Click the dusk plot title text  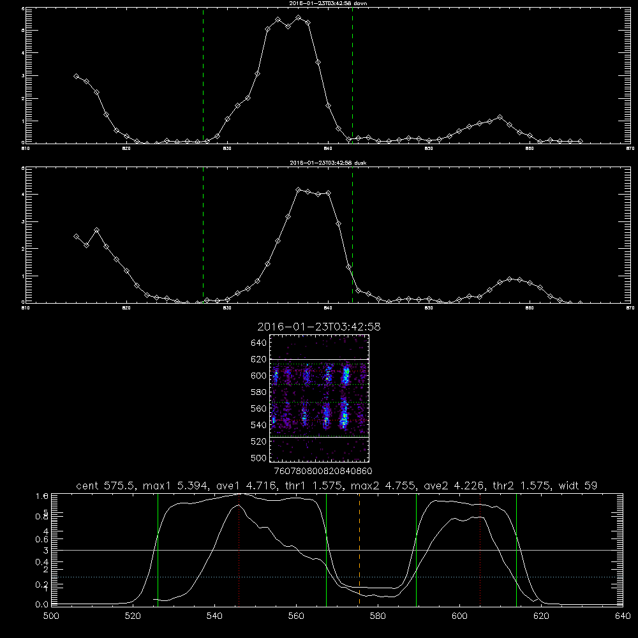click(328, 163)
